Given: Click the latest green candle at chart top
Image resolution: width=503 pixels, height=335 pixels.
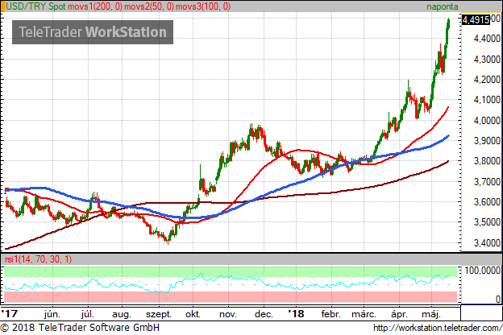Looking at the screenshot, I should click(448, 23).
